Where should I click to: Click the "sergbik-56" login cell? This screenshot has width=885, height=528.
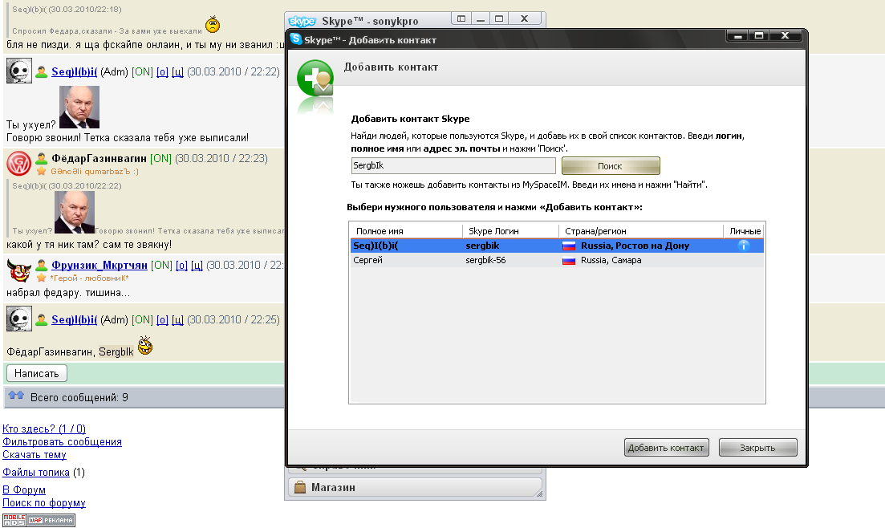[485, 260]
